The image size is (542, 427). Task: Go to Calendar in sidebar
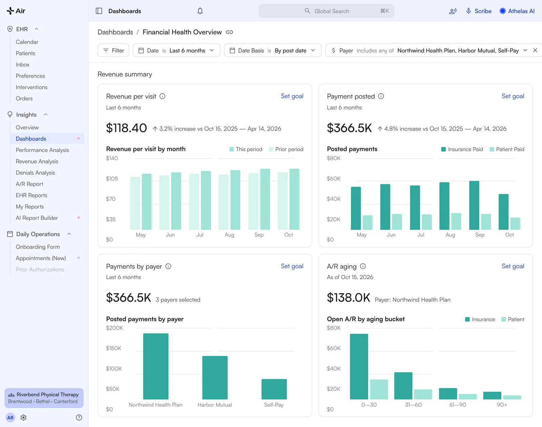pyautogui.click(x=27, y=42)
